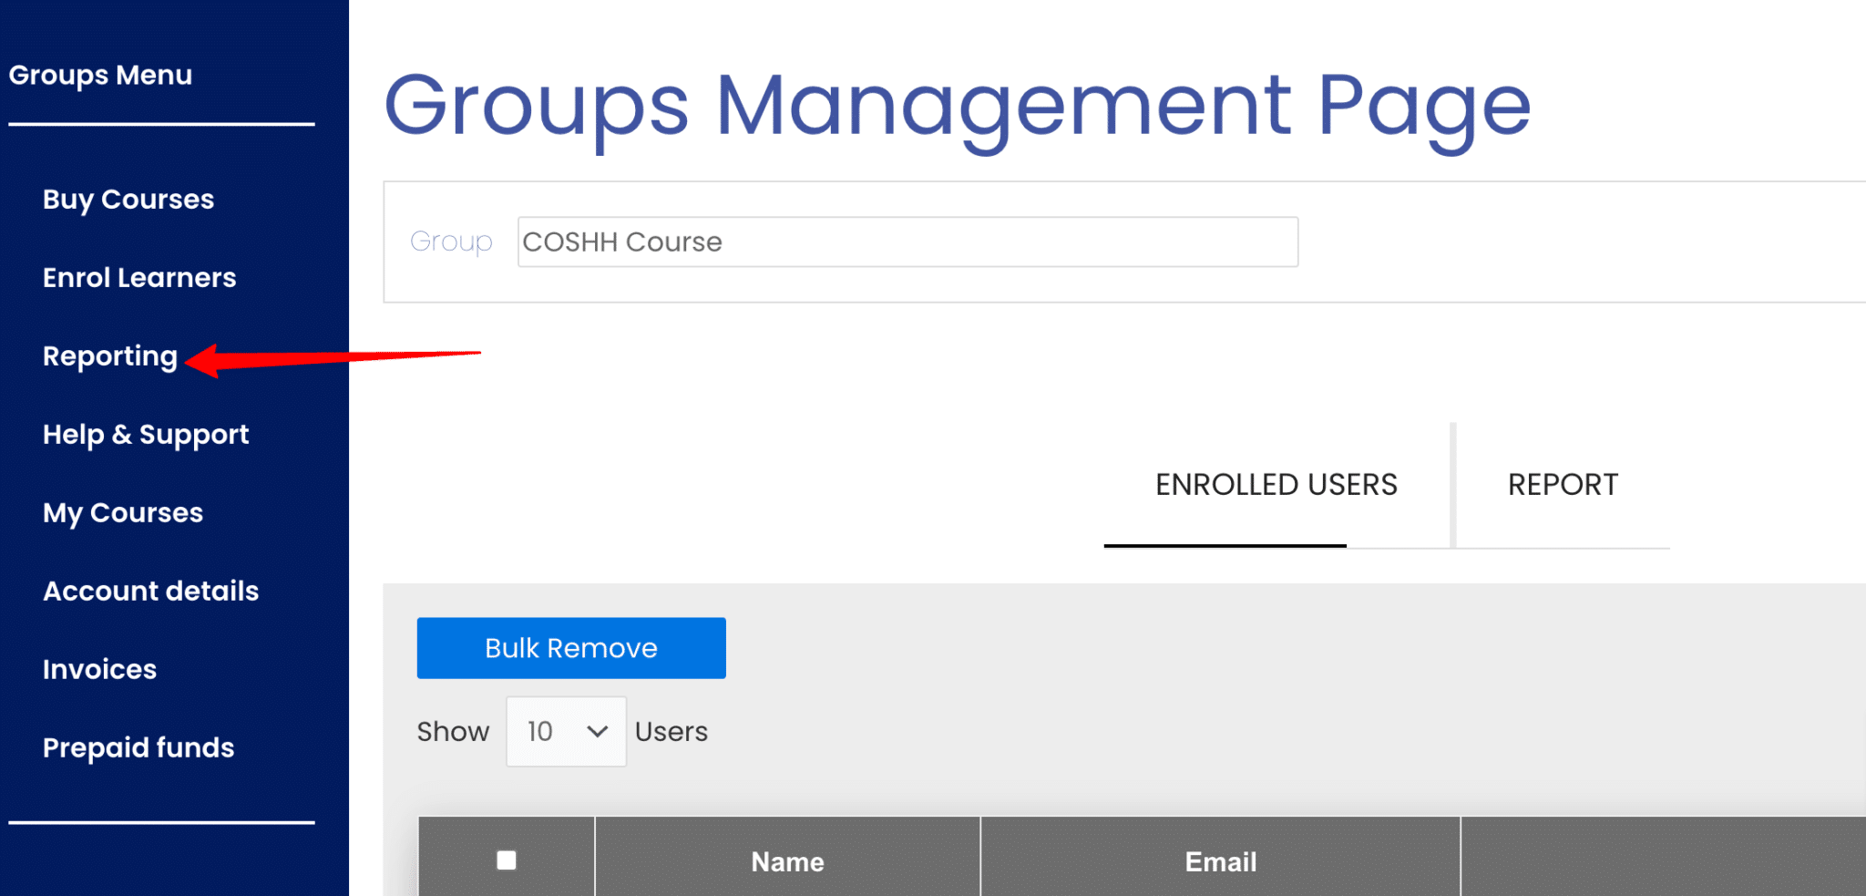The image size is (1866, 896).
Task: Switch to the Enrolled Users tab
Action: click(1276, 485)
